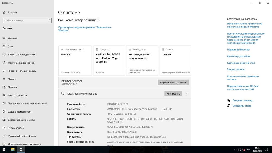Screen dimensions: 272x153
Task: Click the Память storage icon in sidebar
Action: [4, 79]
